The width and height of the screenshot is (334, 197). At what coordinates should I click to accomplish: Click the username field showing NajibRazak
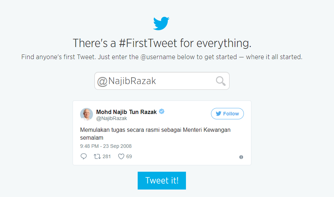(x=157, y=81)
